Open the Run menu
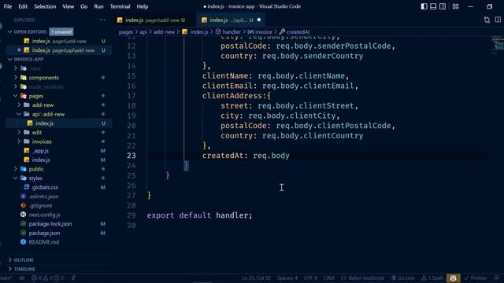 click(98, 6)
